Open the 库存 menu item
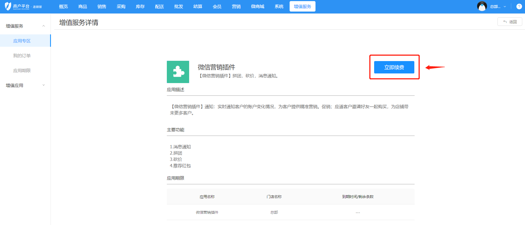This screenshot has width=525, height=225. [140, 7]
